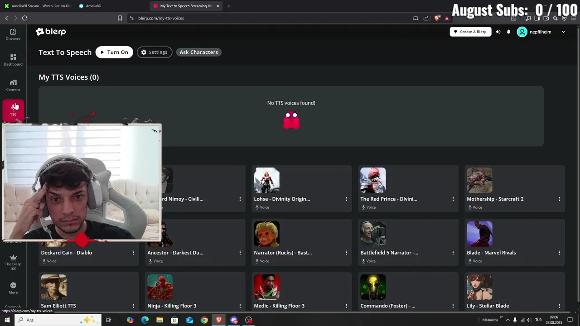Select Narrator (Rucks) voice thumbnail

[x=266, y=234]
